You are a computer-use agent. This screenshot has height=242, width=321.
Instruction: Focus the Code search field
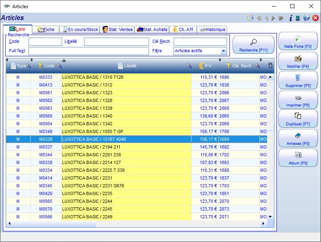(45, 42)
